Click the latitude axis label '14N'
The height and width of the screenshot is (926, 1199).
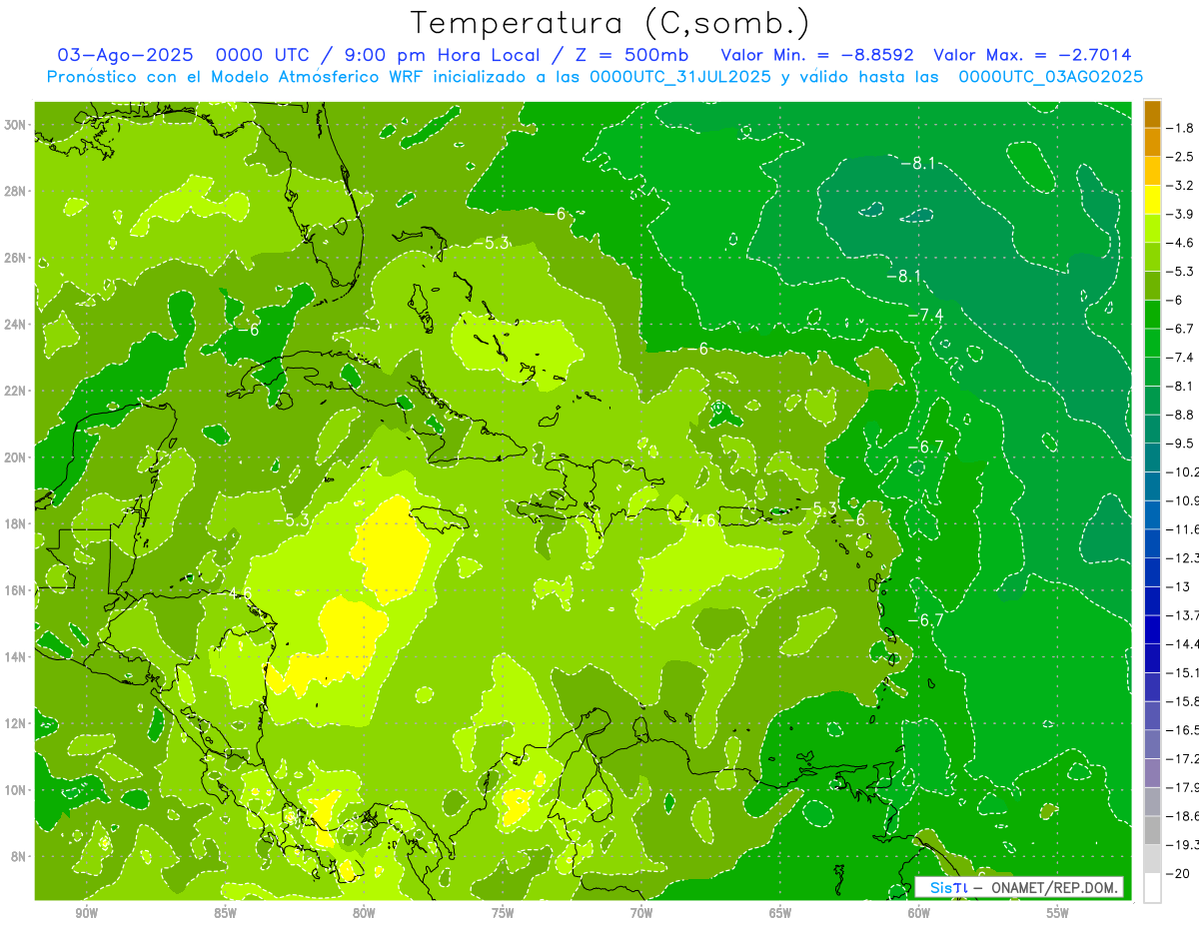[x=17, y=656]
